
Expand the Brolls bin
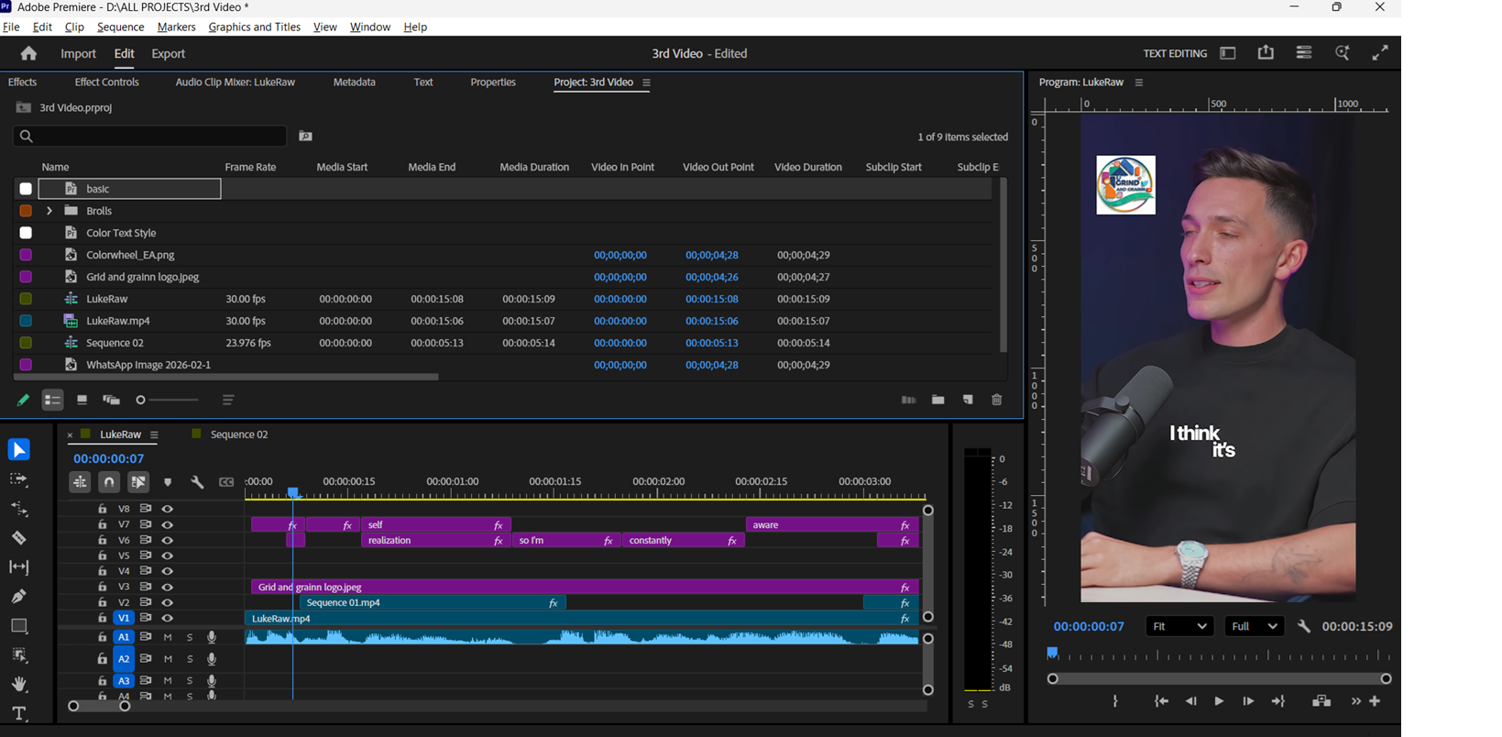point(49,211)
